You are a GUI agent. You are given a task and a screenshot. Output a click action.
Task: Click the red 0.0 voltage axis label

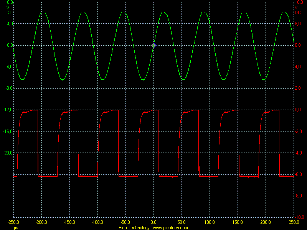coord(298,110)
